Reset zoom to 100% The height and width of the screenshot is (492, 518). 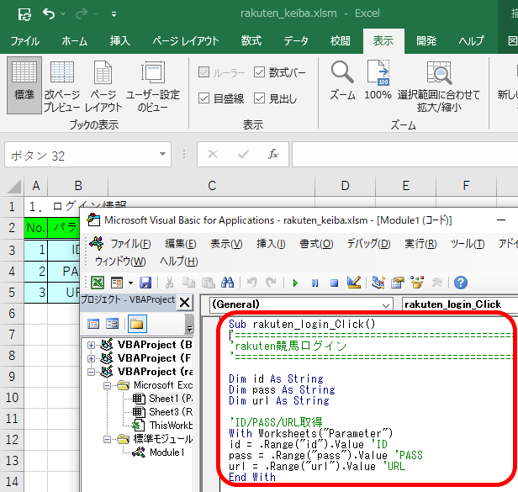coord(378,80)
